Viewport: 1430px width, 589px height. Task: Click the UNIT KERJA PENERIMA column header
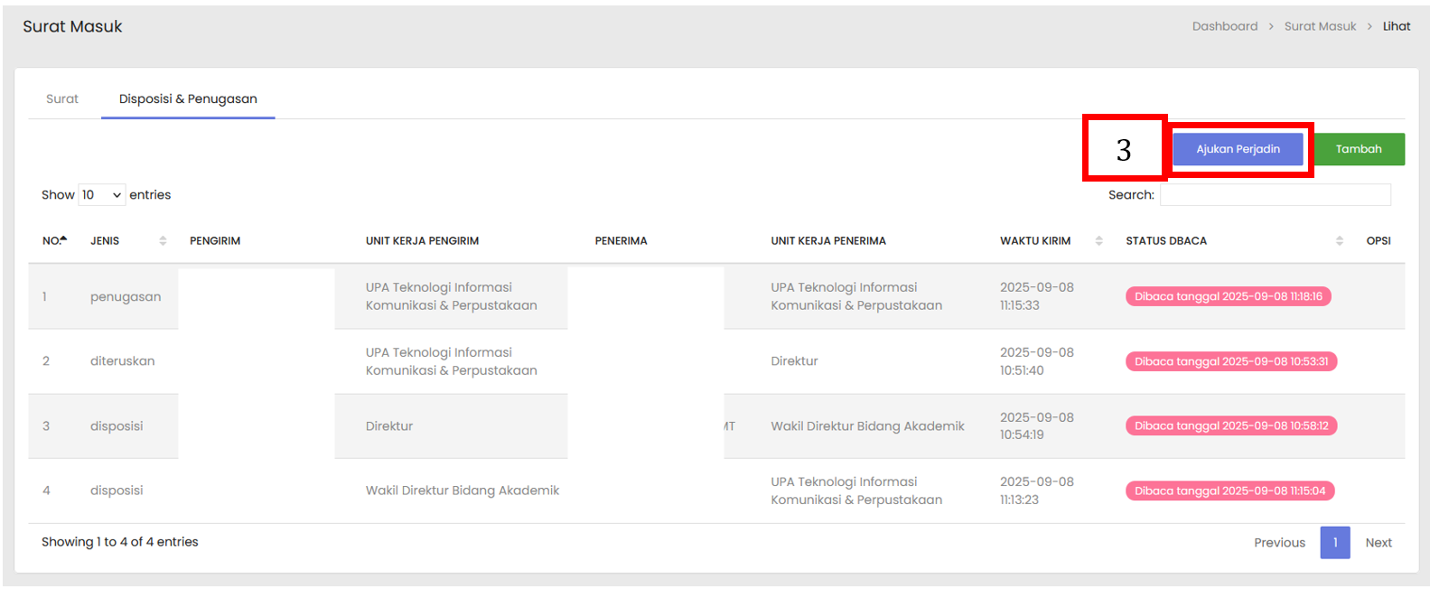827,240
